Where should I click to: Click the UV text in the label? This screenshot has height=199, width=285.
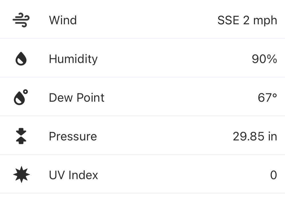click(x=56, y=175)
